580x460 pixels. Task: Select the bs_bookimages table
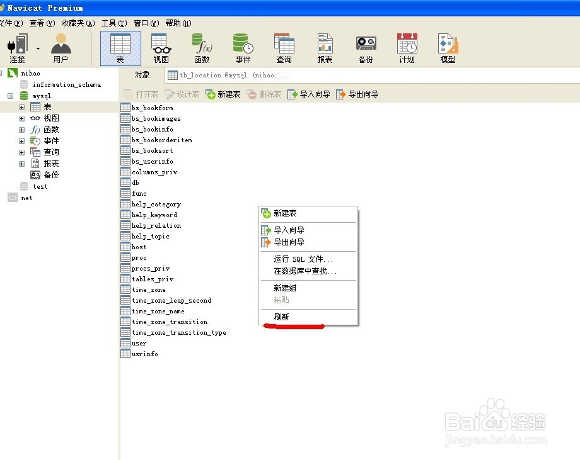click(x=156, y=118)
